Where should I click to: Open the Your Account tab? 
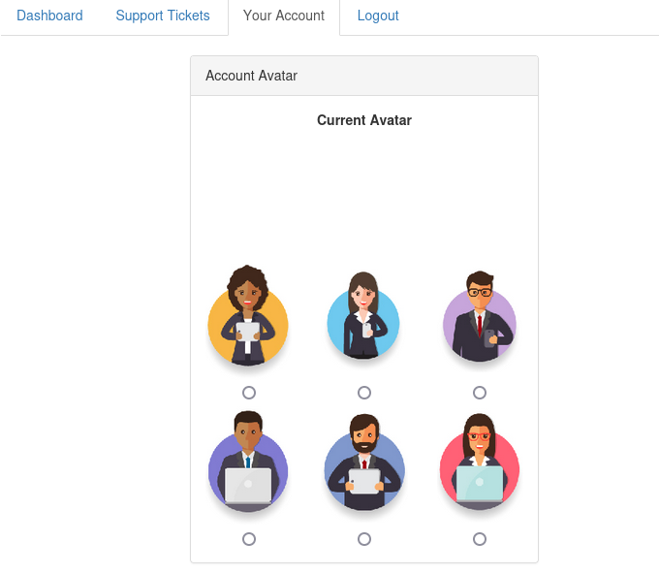[x=284, y=16]
